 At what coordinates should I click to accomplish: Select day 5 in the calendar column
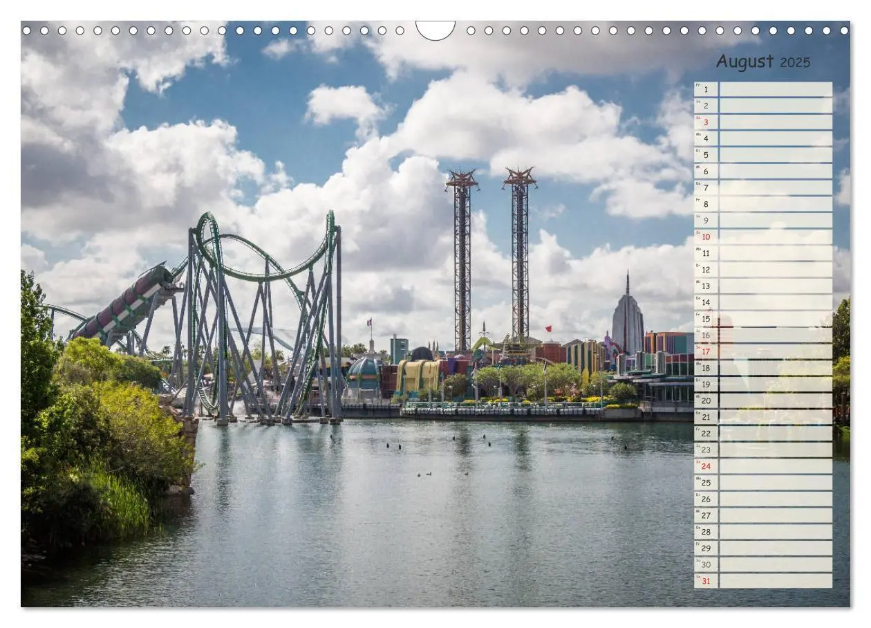click(706, 155)
